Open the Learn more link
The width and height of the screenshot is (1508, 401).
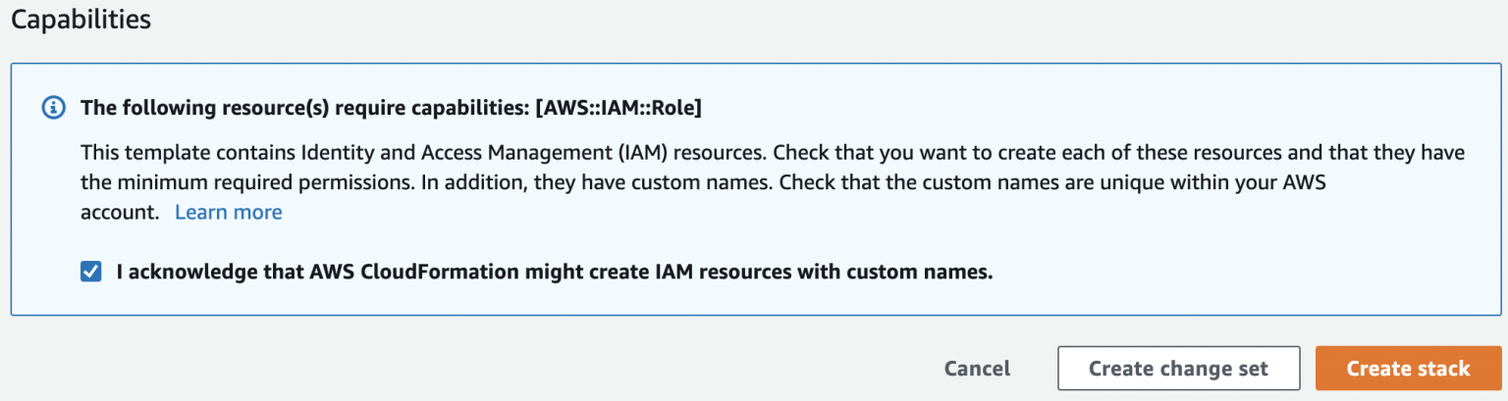228,212
